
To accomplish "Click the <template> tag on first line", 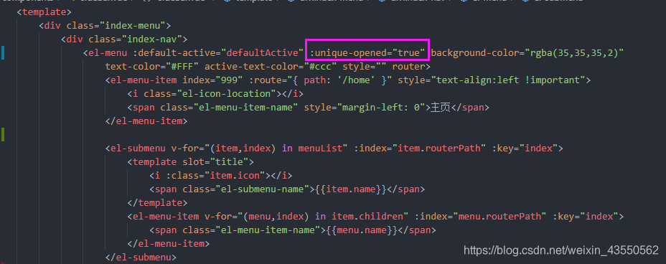I will coord(44,12).
